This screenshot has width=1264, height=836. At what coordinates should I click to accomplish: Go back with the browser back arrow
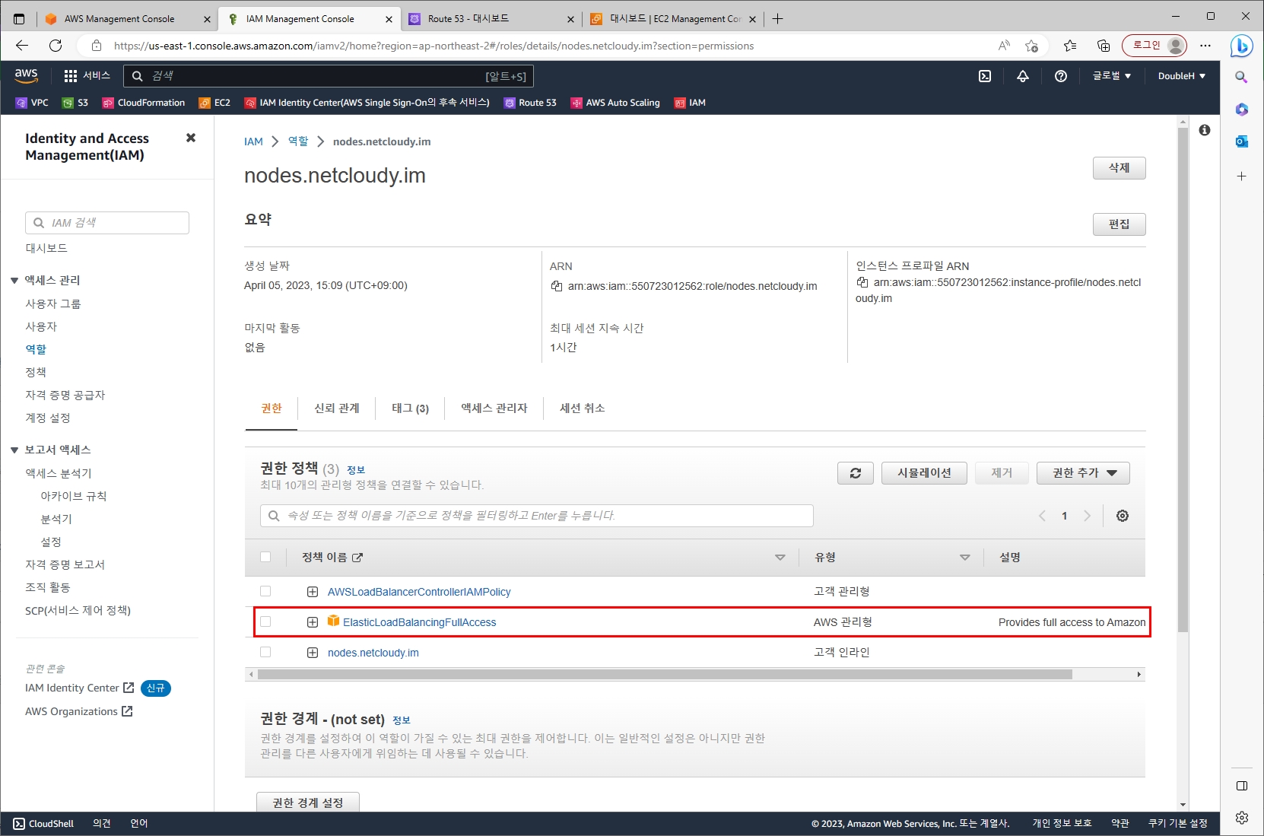(22, 46)
